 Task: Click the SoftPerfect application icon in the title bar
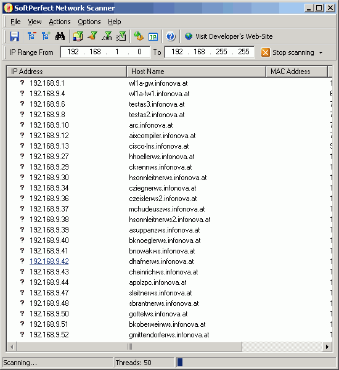8,8
